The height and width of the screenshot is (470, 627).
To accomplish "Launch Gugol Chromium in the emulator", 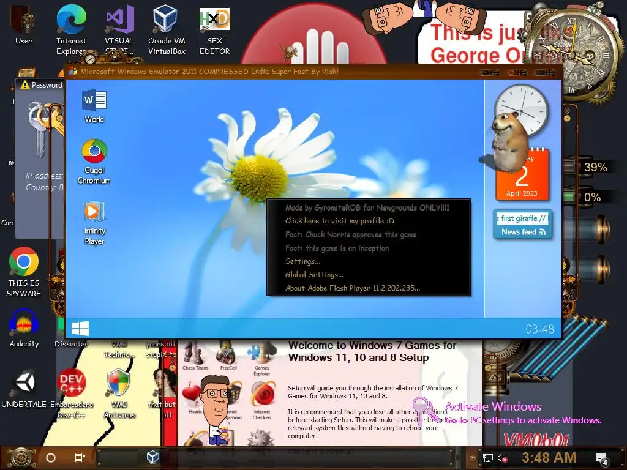I will pyautogui.click(x=94, y=161).
